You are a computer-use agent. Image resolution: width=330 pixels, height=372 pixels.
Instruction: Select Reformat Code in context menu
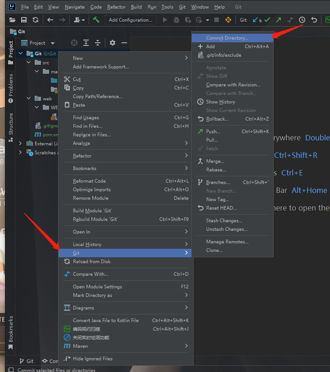125,181
